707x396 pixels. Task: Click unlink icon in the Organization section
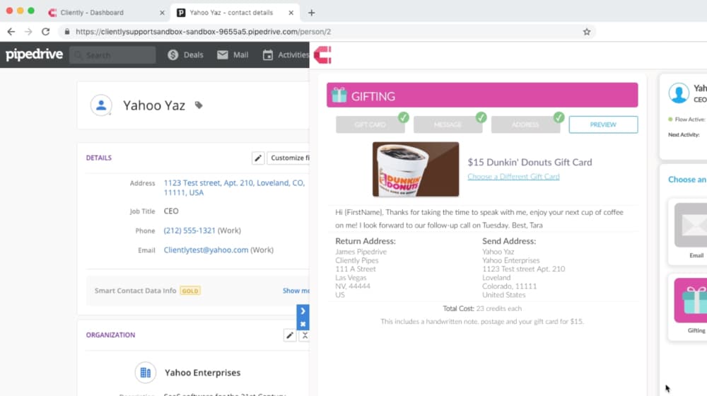(x=305, y=335)
